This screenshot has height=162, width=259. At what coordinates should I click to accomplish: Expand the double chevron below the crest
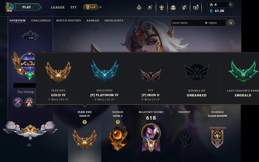pos(29,145)
